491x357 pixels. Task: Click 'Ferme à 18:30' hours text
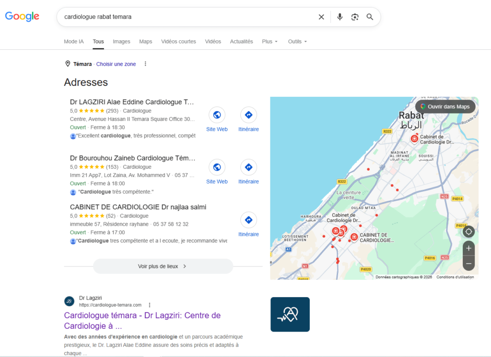tap(108, 127)
